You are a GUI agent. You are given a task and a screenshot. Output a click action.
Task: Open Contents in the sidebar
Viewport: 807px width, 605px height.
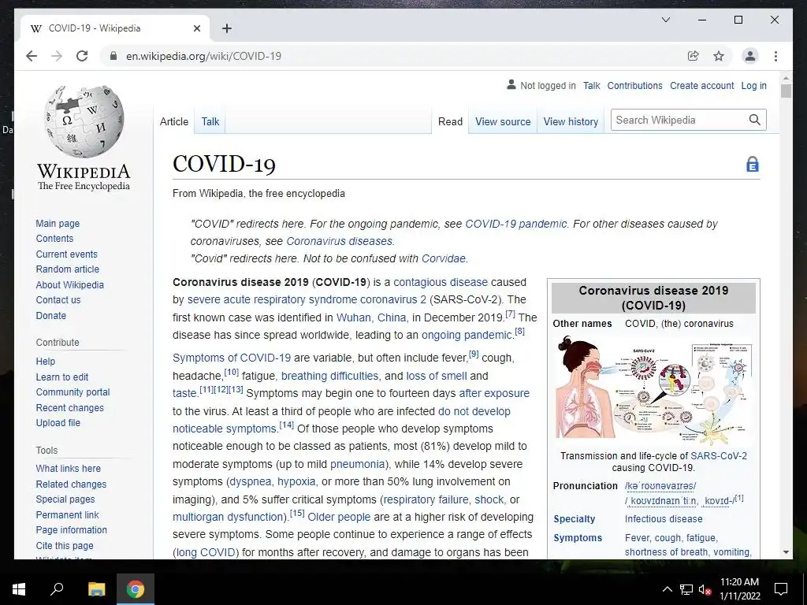(x=54, y=238)
